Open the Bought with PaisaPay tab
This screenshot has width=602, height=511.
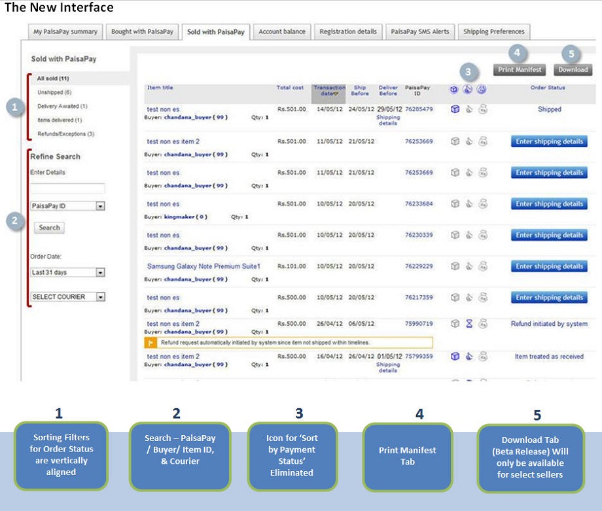(142, 32)
